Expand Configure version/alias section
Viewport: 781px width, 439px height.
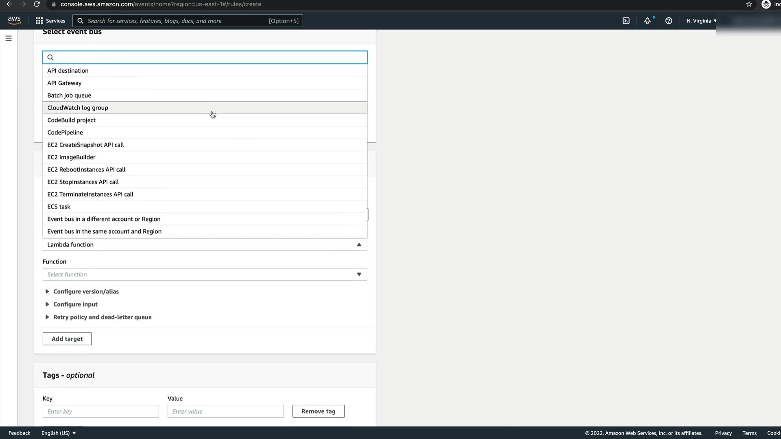[x=85, y=291]
